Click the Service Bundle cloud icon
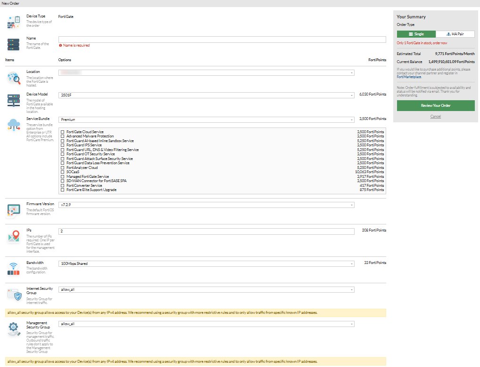The height and width of the screenshot is (367, 480). 14,125
